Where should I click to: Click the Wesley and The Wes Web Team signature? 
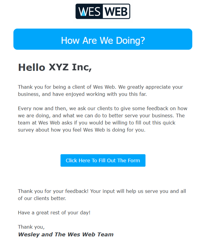66,234
